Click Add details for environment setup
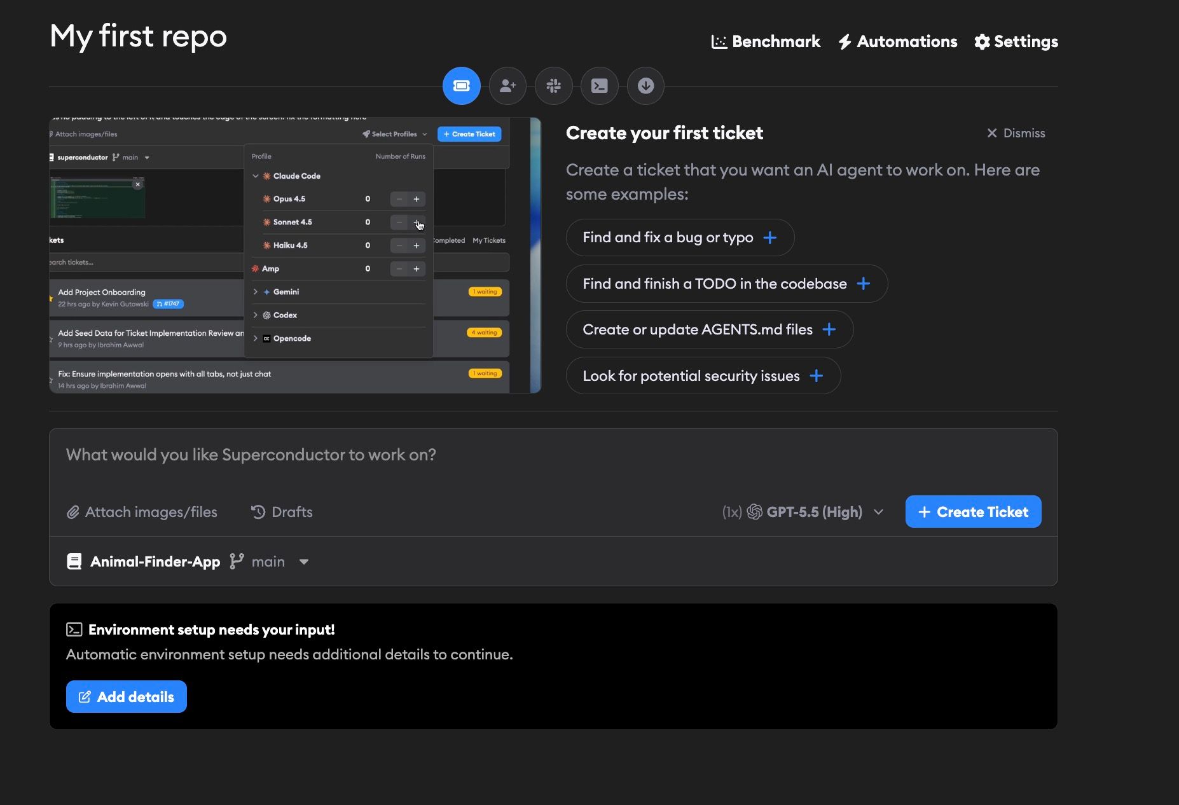 pyautogui.click(x=126, y=697)
